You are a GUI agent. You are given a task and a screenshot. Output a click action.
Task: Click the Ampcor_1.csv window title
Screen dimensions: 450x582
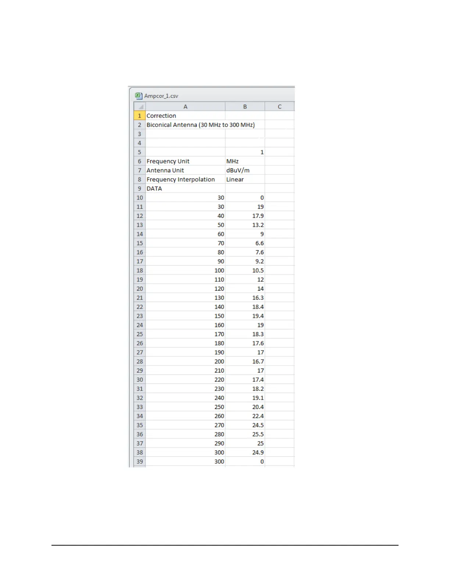[x=161, y=96]
